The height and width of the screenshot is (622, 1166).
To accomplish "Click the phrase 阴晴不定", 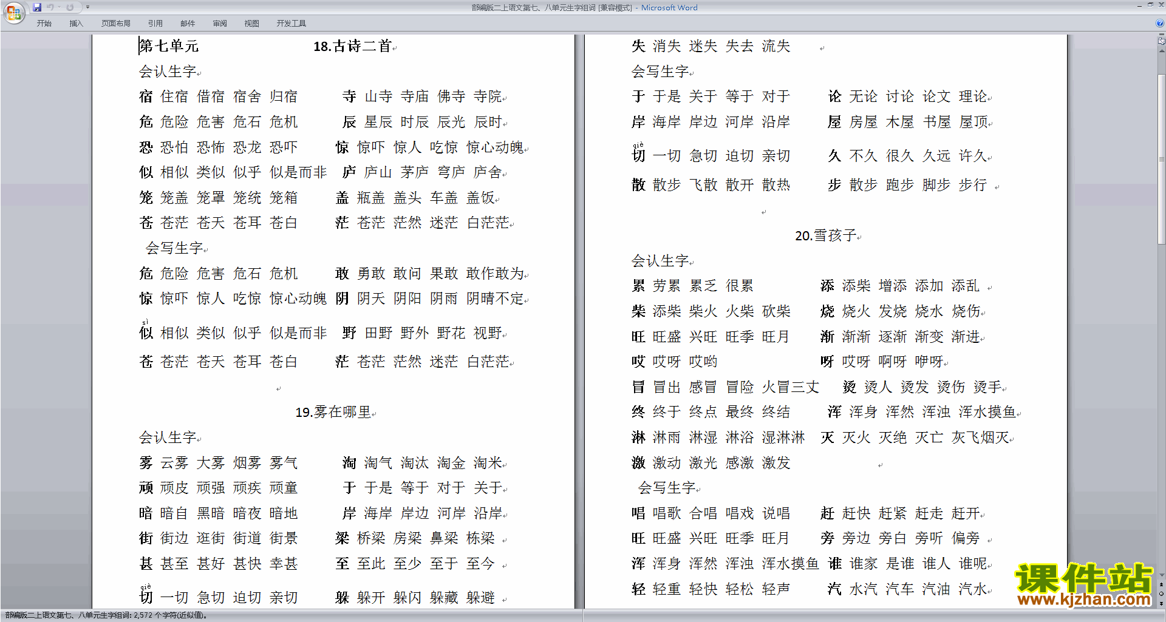I will pos(495,299).
